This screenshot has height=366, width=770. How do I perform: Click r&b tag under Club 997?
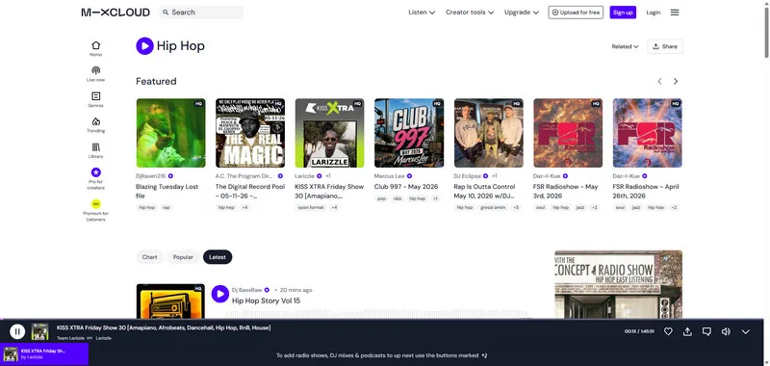397,198
